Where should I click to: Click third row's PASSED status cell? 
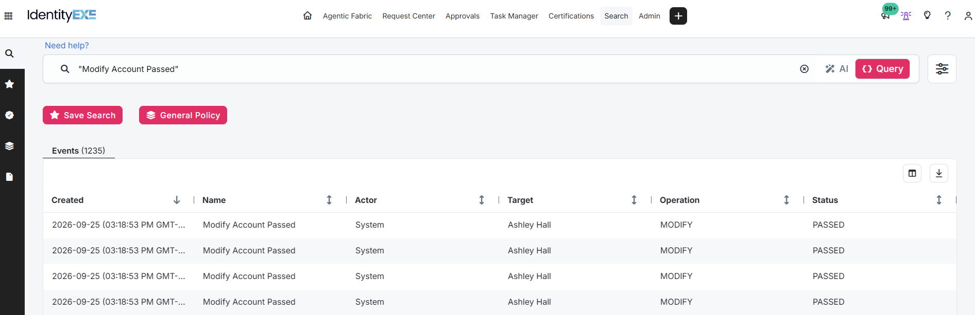click(x=828, y=276)
